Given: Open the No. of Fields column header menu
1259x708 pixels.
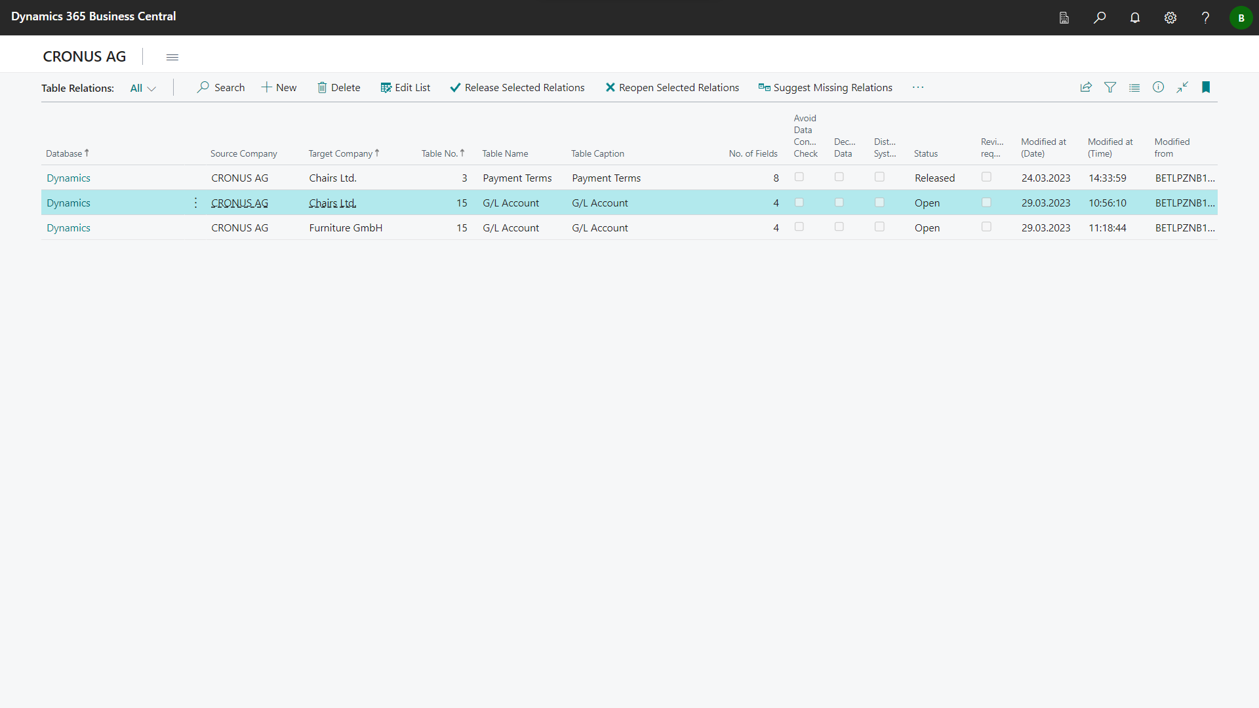Looking at the screenshot, I should click(753, 153).
